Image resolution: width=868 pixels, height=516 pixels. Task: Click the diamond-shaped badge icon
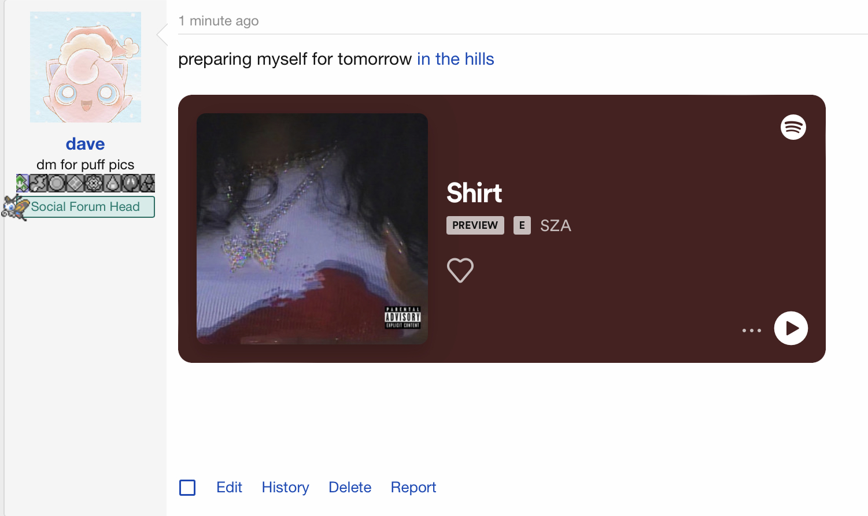75,183
